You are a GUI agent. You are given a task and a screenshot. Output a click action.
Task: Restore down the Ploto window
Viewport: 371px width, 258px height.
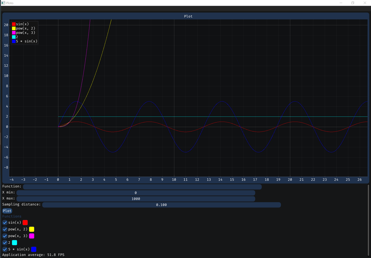pos(352,3)
